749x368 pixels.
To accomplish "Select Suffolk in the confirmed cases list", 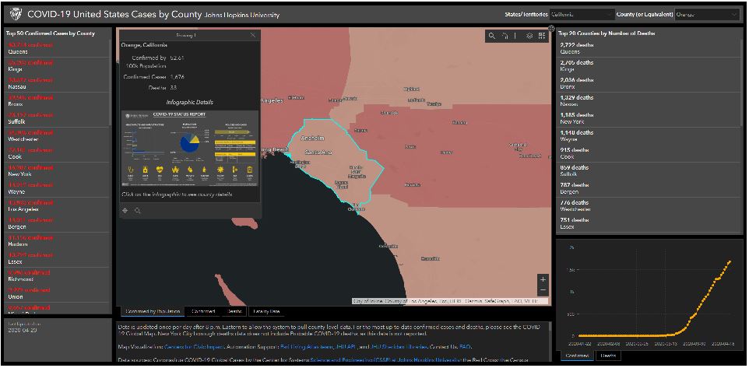I will (x=56, y=118).
